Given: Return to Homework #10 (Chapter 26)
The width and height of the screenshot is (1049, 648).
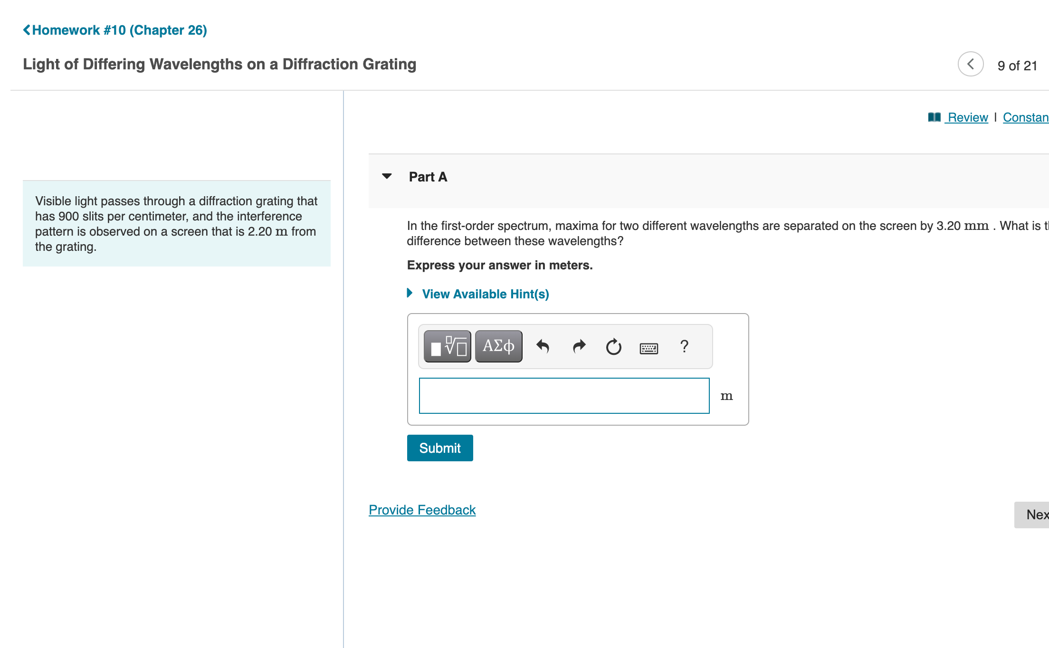Looking at the screenshot, I should click(119, 30).
